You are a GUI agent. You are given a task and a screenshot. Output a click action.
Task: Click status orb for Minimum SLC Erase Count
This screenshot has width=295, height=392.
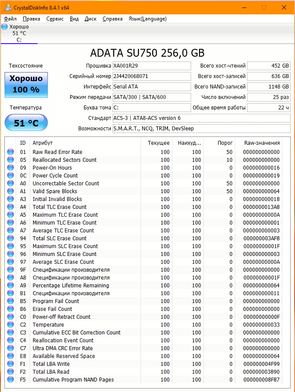click(x=10, y=254)
